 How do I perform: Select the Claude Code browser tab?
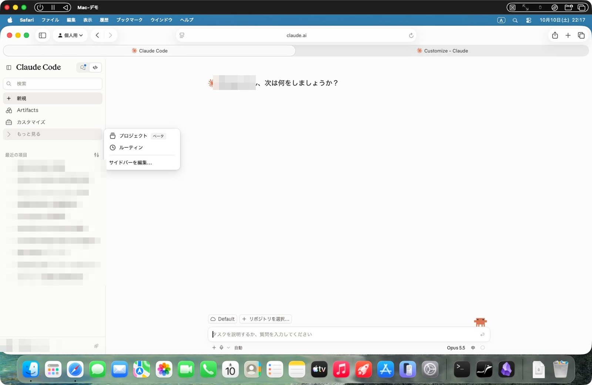(149, 51)
